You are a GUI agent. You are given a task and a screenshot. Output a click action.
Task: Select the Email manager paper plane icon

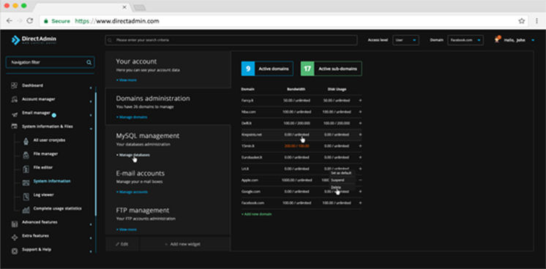click(x=15, y=114)
